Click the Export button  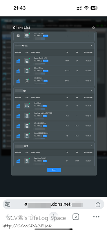coord(54,170)
